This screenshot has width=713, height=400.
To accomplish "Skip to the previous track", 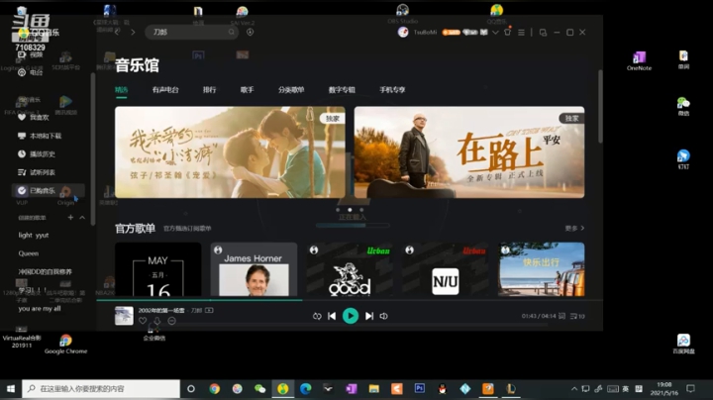I will click(x=332, y=316).
